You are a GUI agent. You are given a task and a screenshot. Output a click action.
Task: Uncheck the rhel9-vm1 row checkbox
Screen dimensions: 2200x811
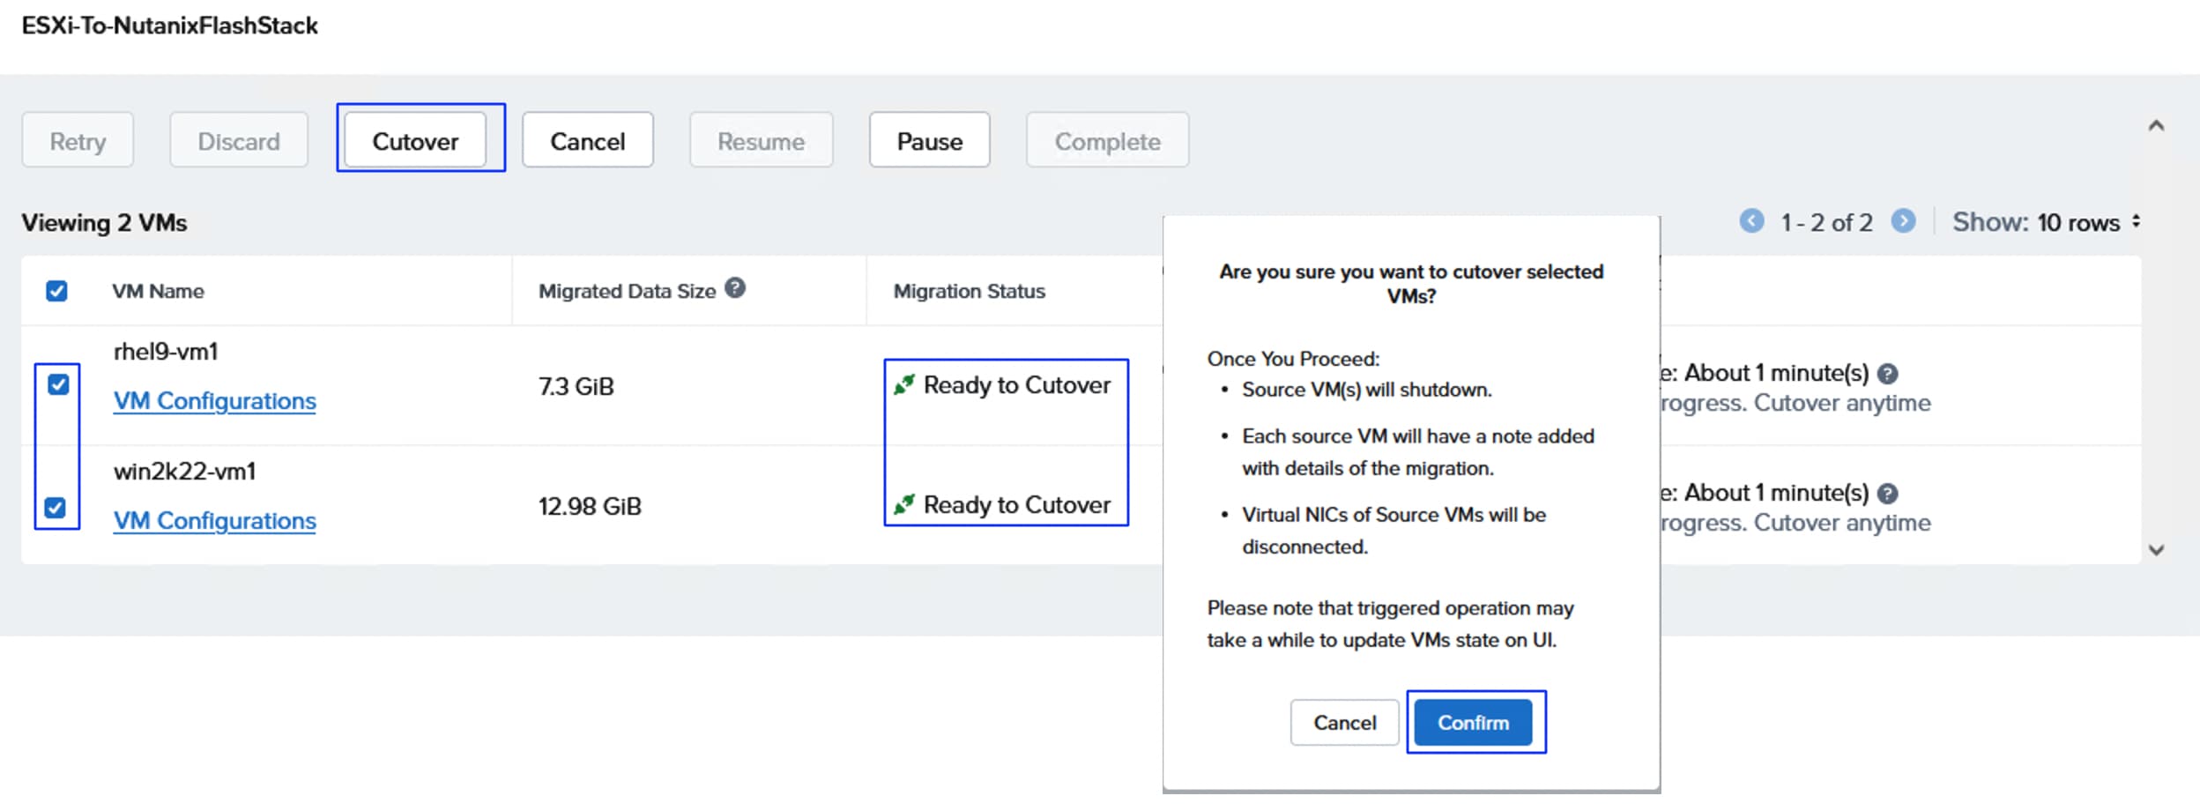point(58,385)
